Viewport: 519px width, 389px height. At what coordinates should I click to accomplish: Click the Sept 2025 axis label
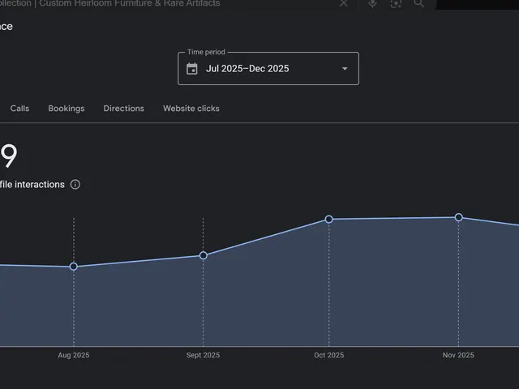203,355
